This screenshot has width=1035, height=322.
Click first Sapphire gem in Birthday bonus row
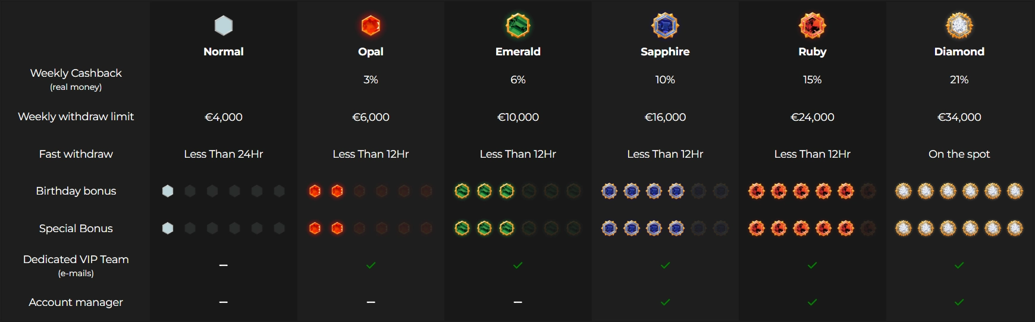[610, 191]
